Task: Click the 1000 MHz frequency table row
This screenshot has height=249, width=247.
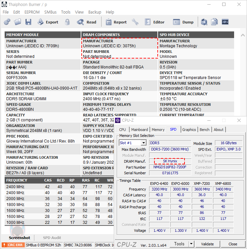Action: pos(59,222)
